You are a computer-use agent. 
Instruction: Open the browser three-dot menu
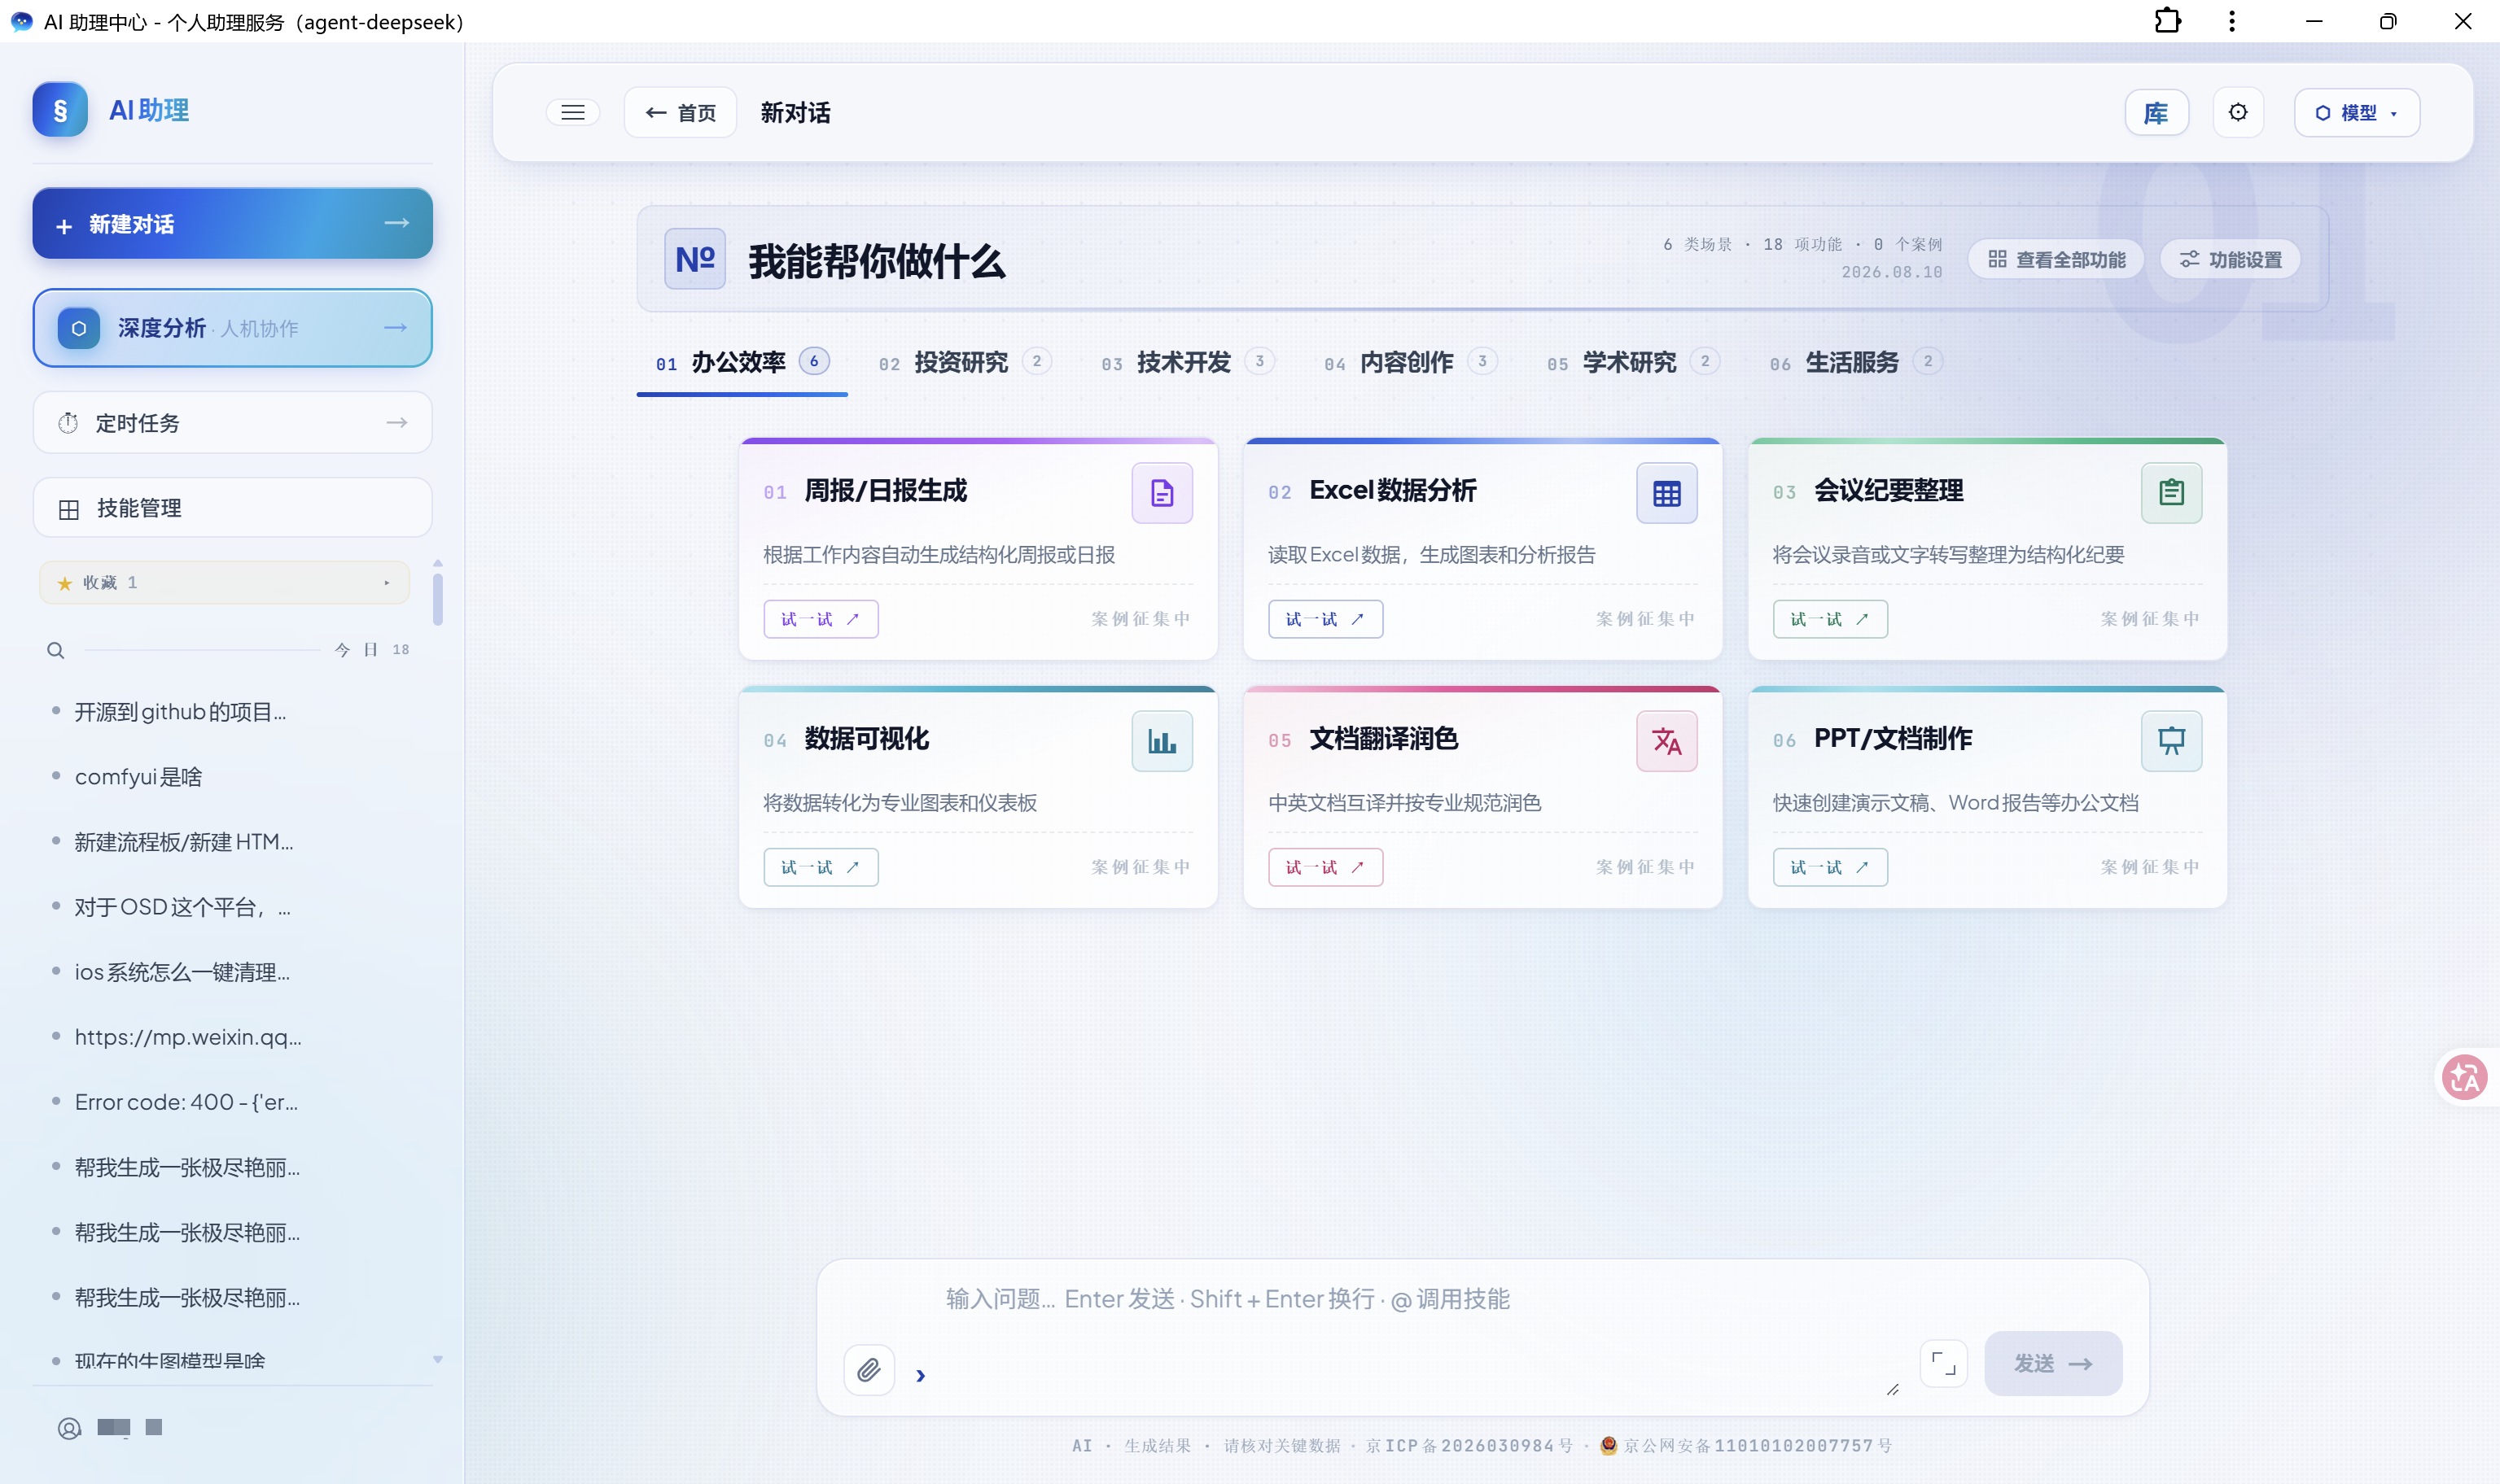tap(2232, 21)
